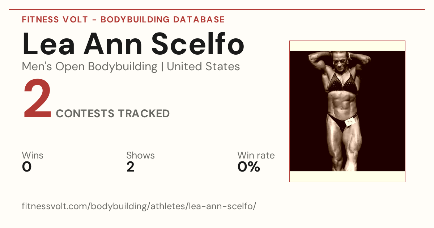The image size is (434, 228).
Task: Select the CONTESTS TRACKED label
Action: click(113, 114)
